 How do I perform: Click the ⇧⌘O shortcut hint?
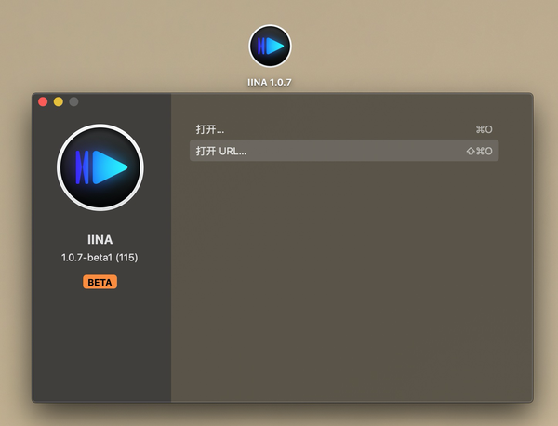pos(479,152)
